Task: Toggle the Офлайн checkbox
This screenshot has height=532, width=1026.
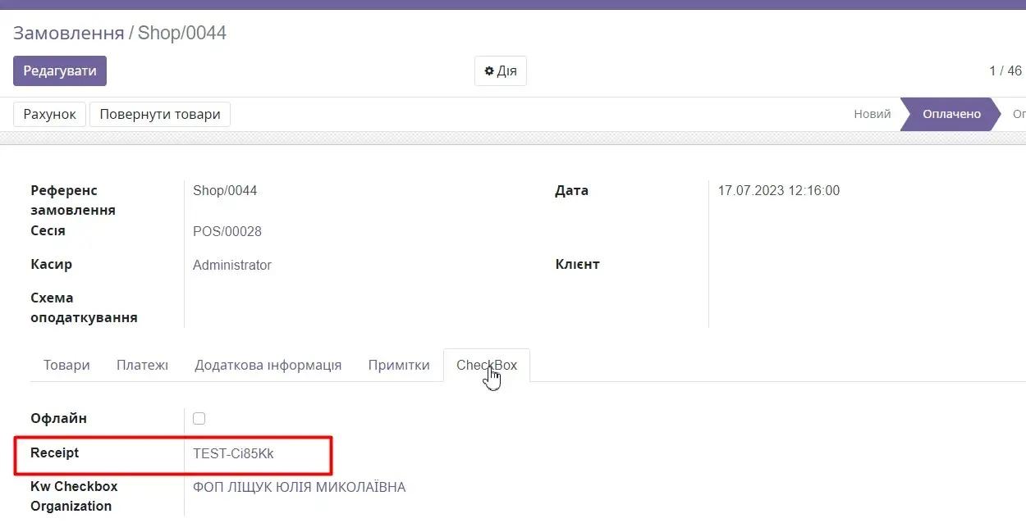Action: (x=199, y=419)
